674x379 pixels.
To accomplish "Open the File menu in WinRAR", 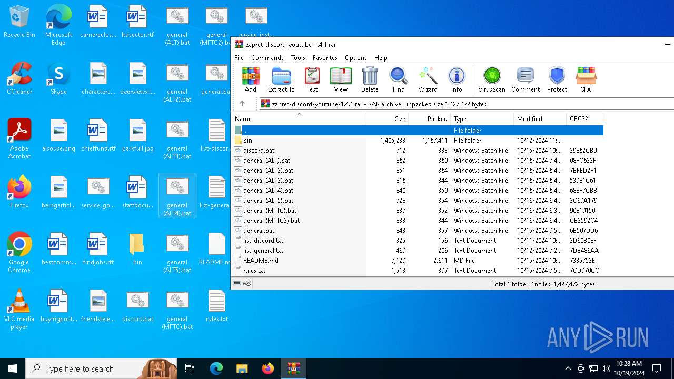I will [239, 58].
